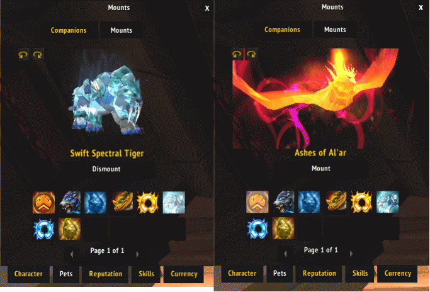Screen dimensions: 430x292
Task: Switch to Companions tab in left panel
Action: coord(69,30)
